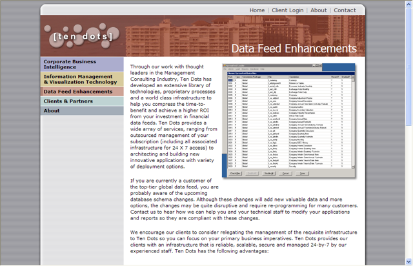Click the data loader screenshot thumbnail

click(289, 121)
